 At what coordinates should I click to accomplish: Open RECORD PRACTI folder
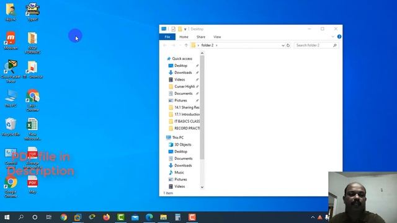[187, 128]
